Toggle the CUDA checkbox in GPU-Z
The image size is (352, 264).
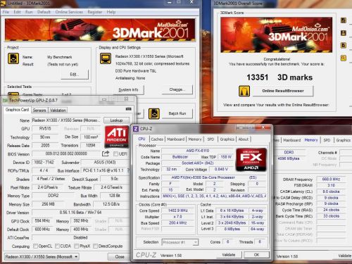pos(57,246)
